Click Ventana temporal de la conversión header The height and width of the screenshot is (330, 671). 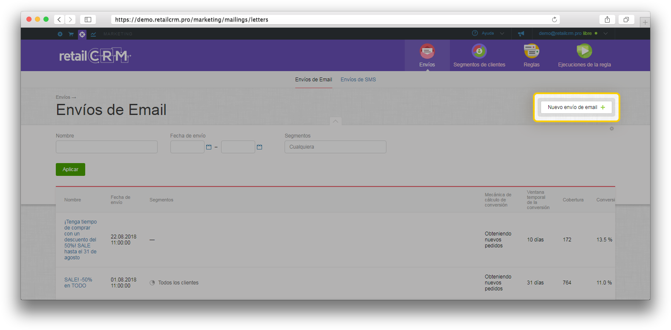click(538, 200)
